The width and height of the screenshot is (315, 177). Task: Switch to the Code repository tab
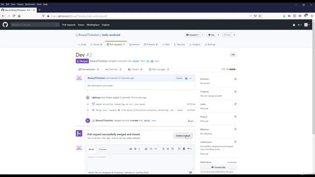click(82, 45)
